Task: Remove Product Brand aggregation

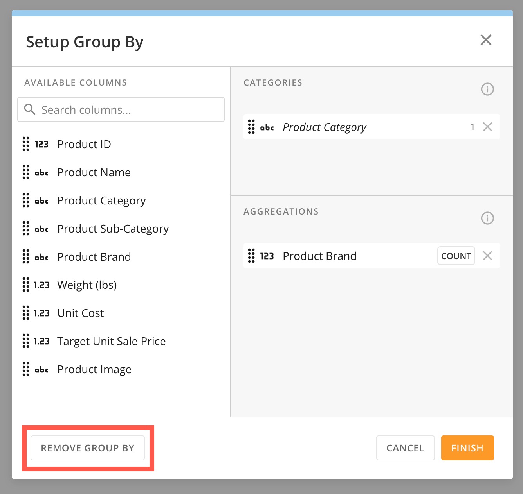Action: pos(487,256)
